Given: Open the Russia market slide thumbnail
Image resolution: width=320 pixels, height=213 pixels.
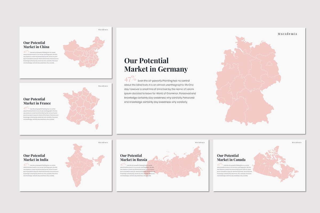Looking at the screenshot, I should pos(162,165).
